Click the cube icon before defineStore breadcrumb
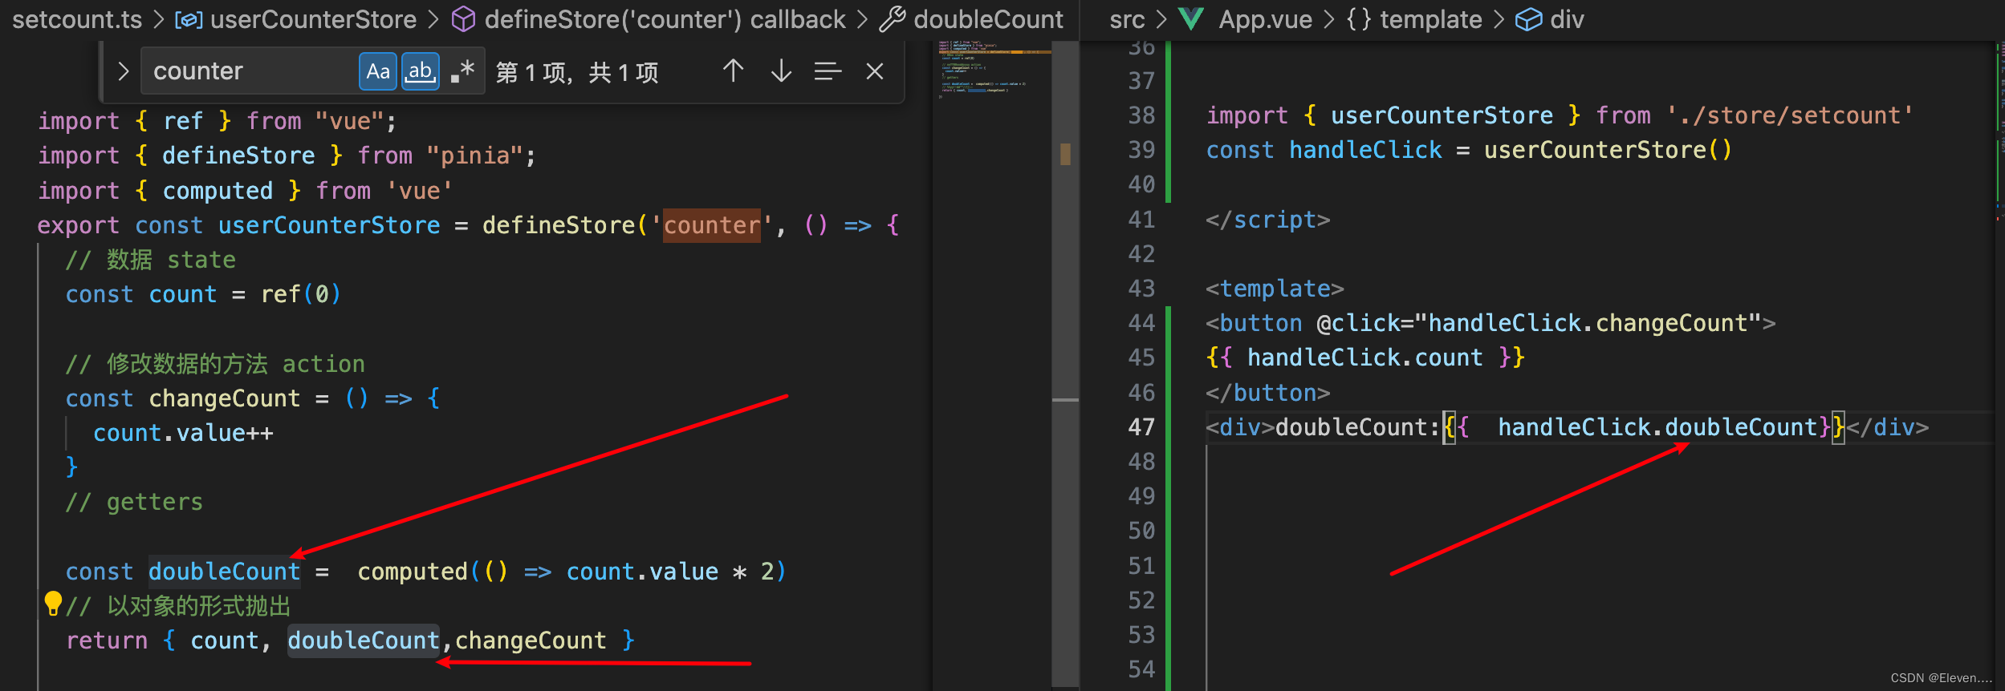This screenshot has width=2005, height=691. tap(463, 19)
